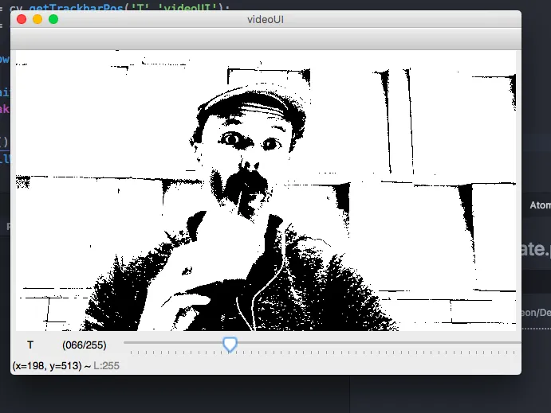Minimize videoUI window using yellow button
The height and width of the screenshot is (413, 551).
(37, 19)
